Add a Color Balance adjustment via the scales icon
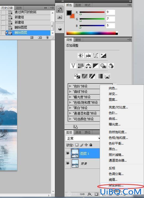 [88, 66]
